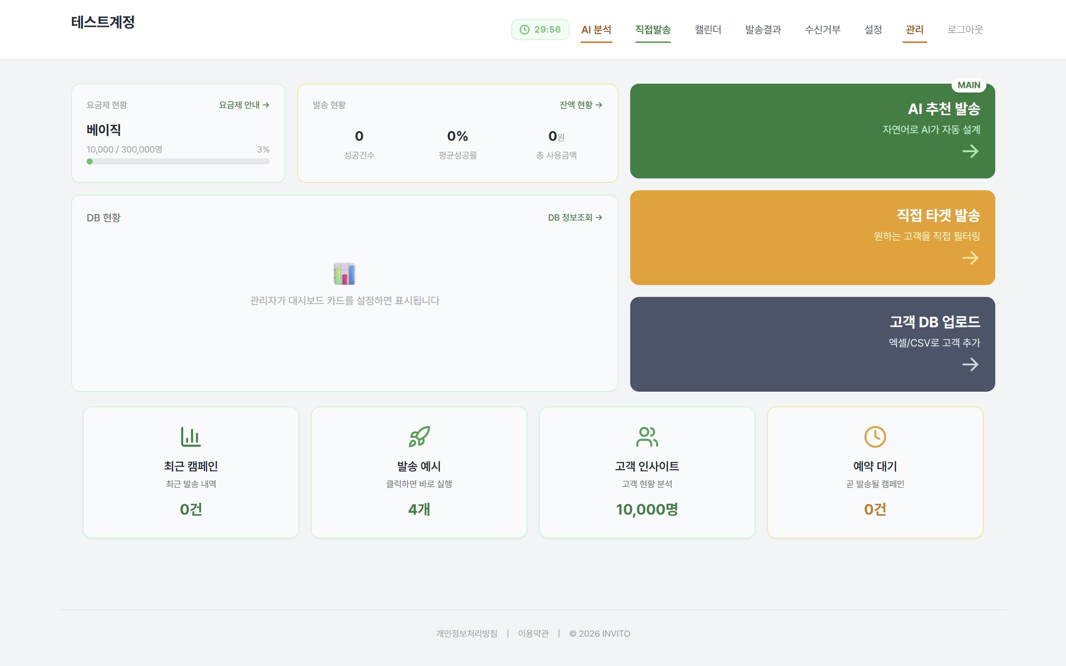Click the 로그아웃 button
This screenshot has width=1066, height=666.
(x=965, y=30)
